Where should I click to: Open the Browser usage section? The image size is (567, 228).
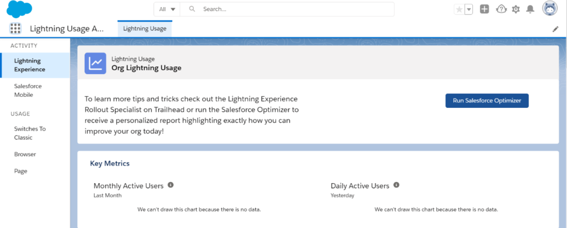coord(25,154)
